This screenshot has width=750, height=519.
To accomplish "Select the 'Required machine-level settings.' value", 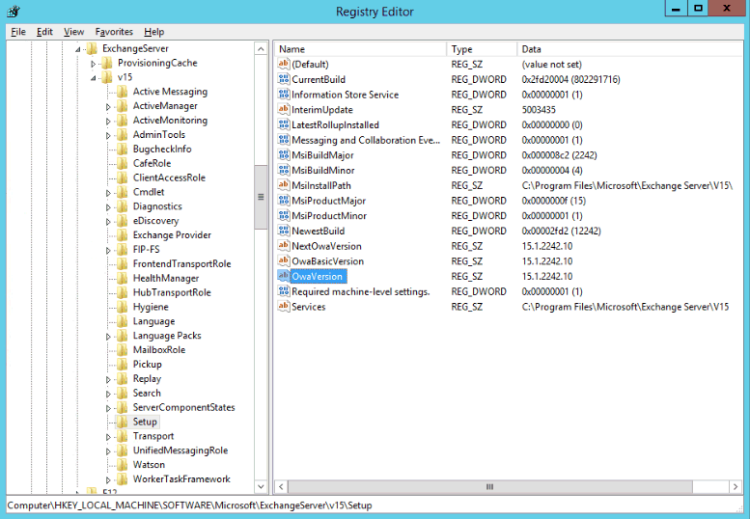I will tap(361, 291).
